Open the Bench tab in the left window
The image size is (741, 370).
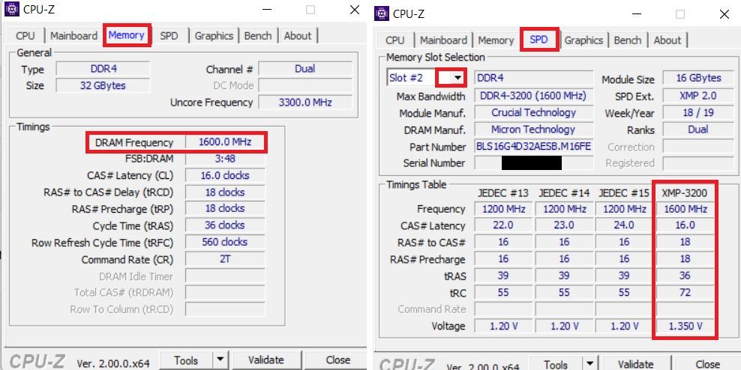point(258,36)
